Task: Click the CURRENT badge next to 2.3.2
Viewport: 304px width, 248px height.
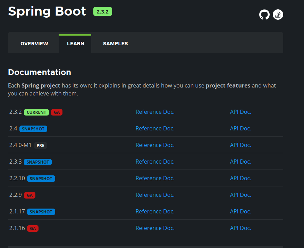Action: point(36,112)
